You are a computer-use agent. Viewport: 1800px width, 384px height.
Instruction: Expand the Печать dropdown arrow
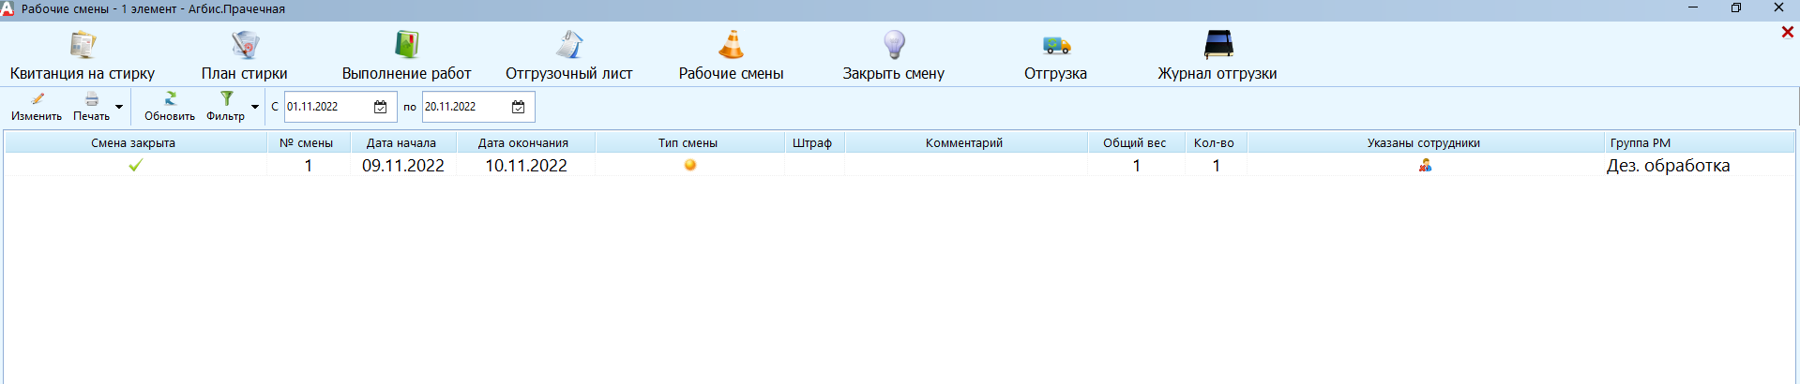click(x=119, y=107)
